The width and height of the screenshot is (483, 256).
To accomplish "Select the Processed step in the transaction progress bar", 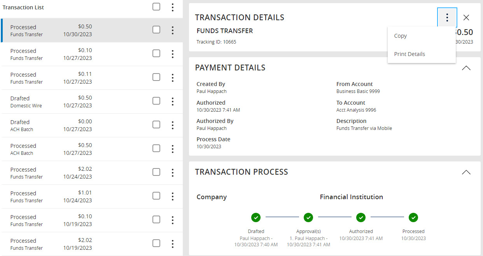I will pyautogui.click(x=413, y=217).
